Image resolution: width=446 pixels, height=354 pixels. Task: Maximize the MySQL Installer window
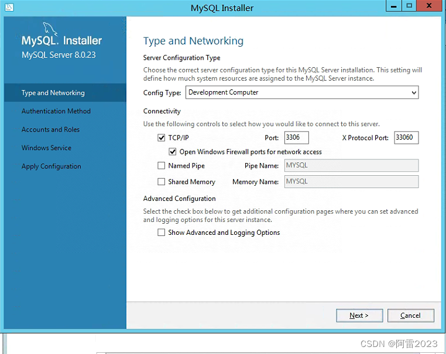coord(409,6)
